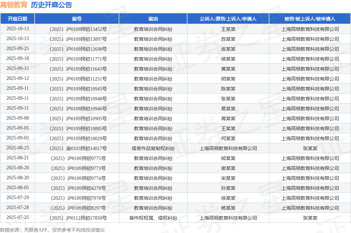Click plaintiff 孙某某
Viewport: 351px width, 233px height.
[228, 188]
